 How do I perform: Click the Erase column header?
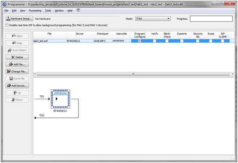(x=211, y=34)
